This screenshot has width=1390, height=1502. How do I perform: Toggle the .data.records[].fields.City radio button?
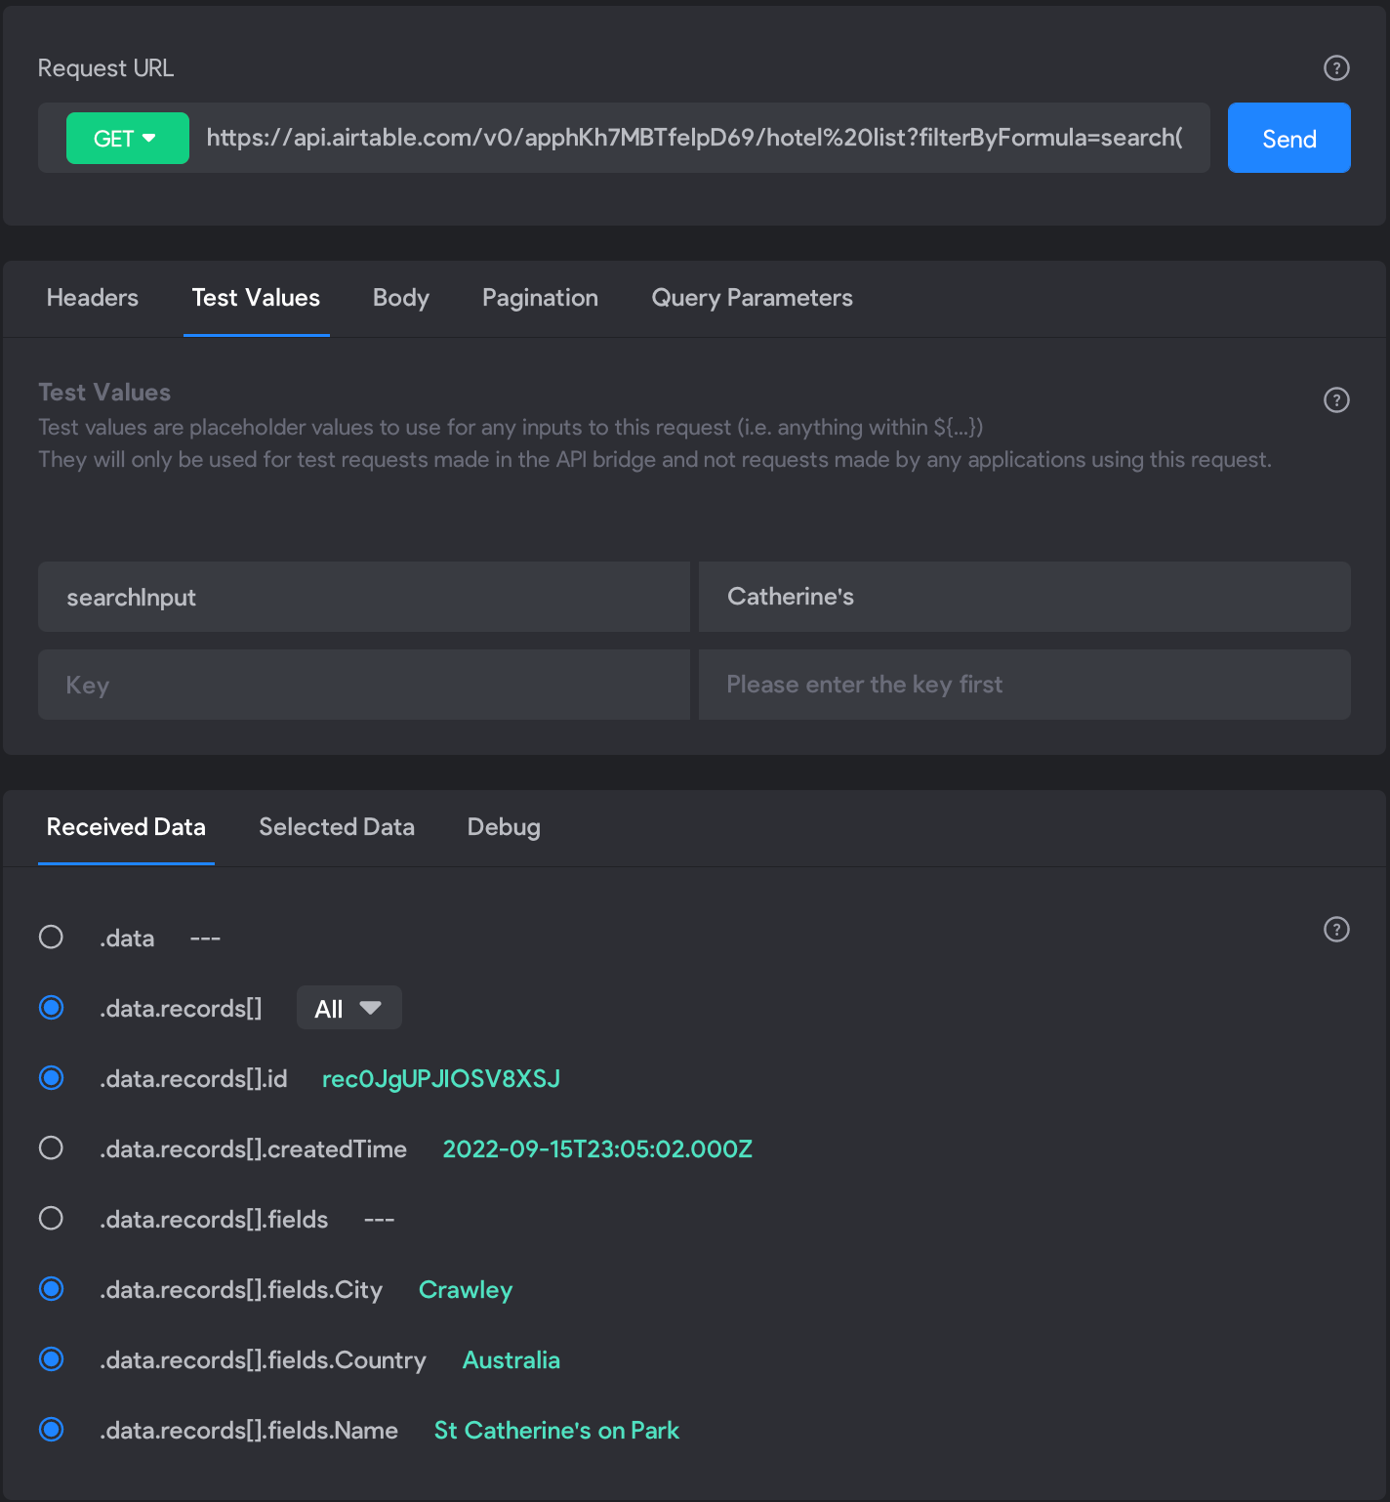51,1289
